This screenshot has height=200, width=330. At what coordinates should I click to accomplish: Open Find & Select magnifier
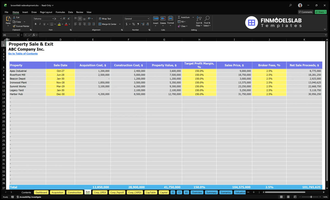[207, 21]
